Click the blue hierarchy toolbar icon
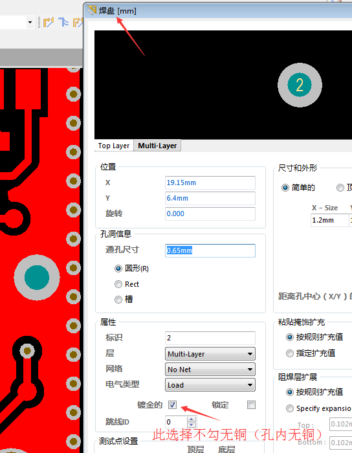 coord(63,22)
